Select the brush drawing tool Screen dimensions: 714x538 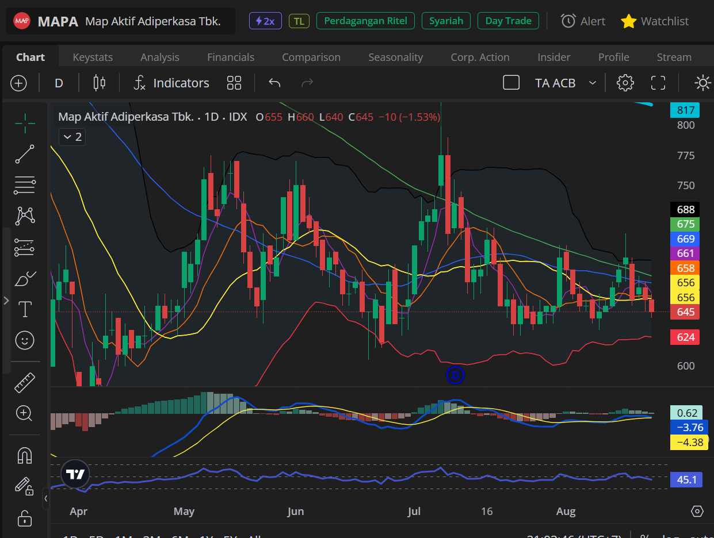pos(25,278)
